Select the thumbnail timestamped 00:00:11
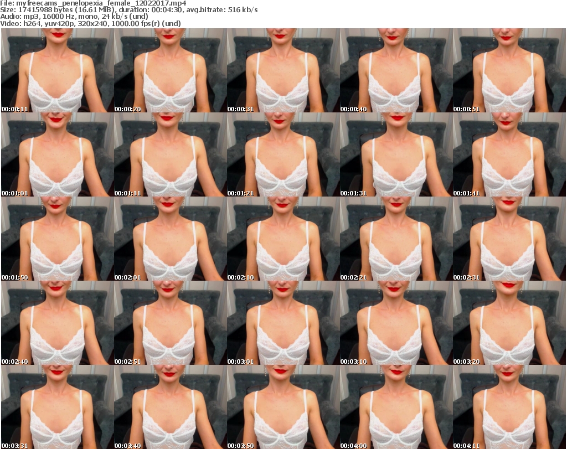567x449 pixels. click(x=58, y=70)
